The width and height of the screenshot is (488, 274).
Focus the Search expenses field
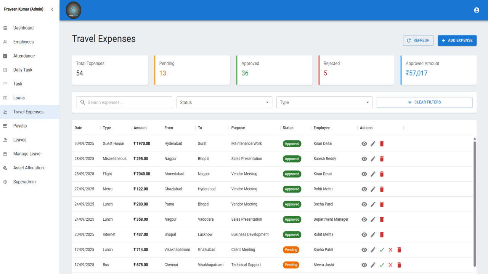tap(124, 102)
